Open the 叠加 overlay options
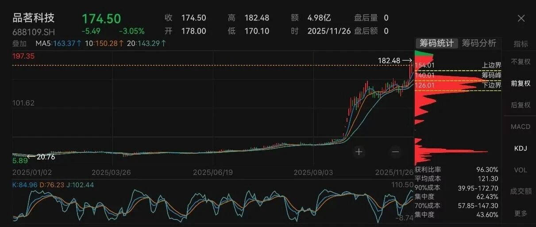This screenshot has height=227, width=536. [x=19, y=43]
